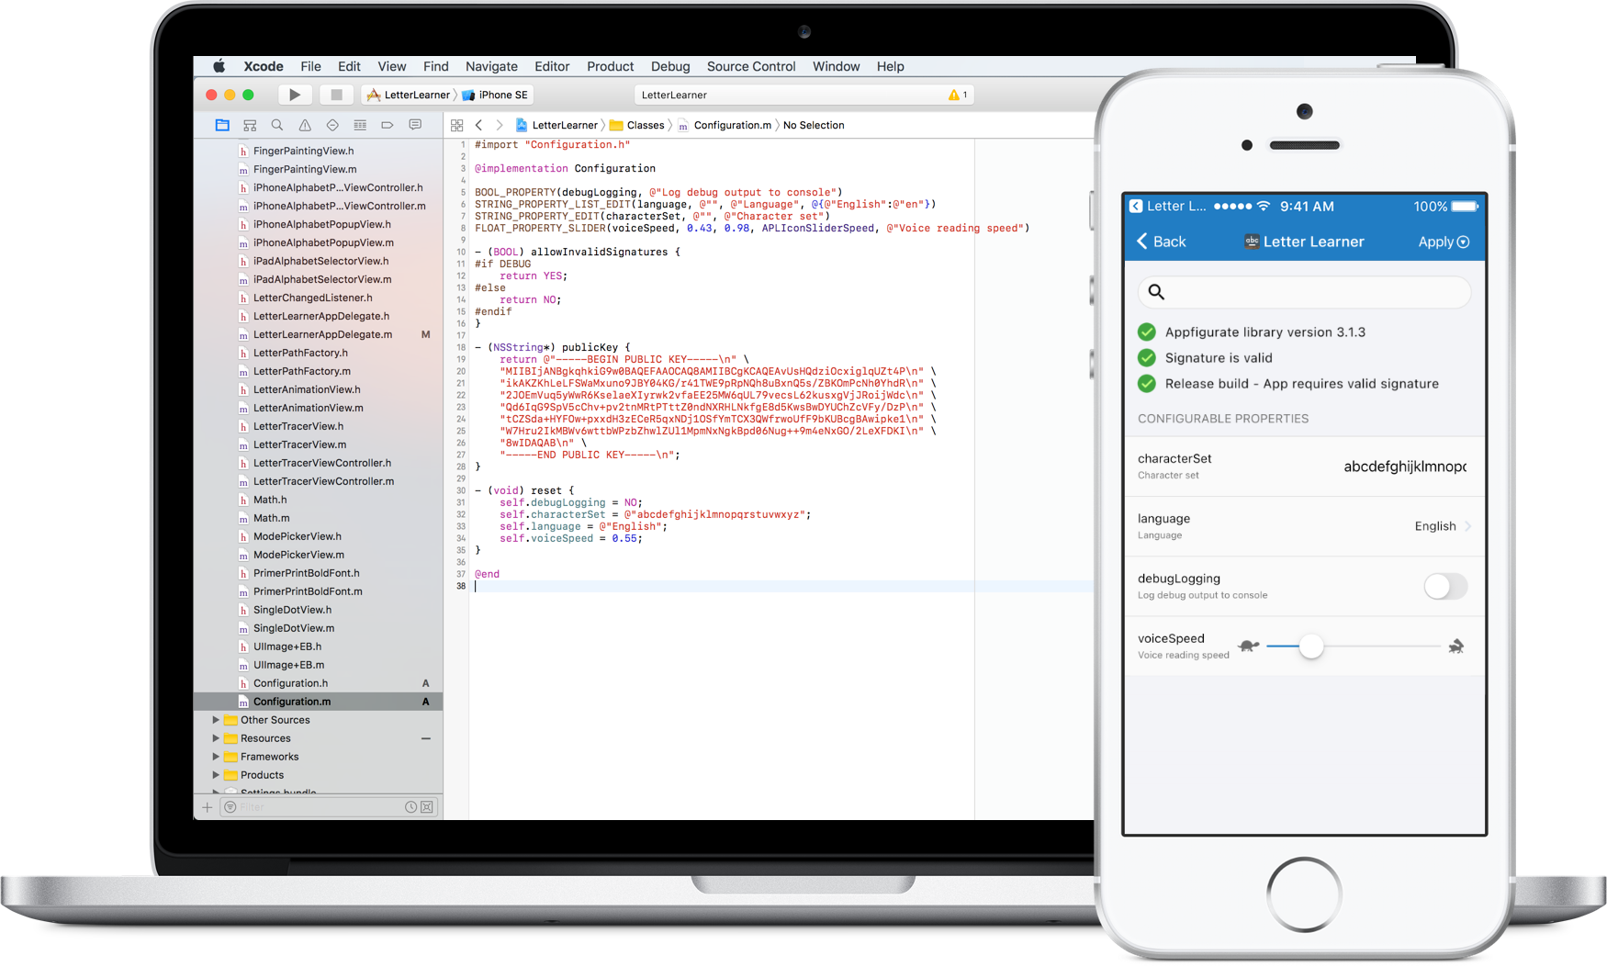Click Classes folder in the jump bar
The image size is (1607, 967).
tap(637, 125)
